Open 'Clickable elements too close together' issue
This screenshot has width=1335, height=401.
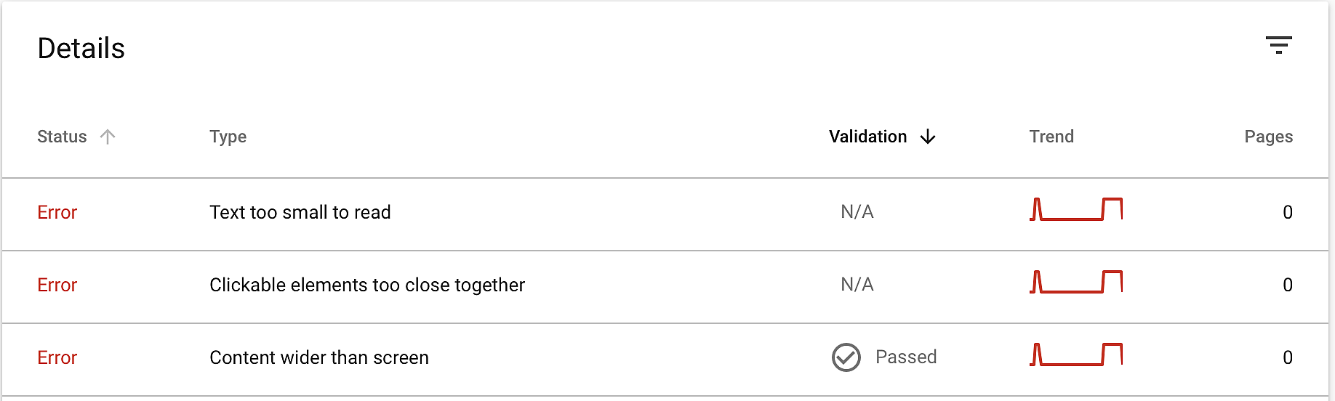point(367,285)
